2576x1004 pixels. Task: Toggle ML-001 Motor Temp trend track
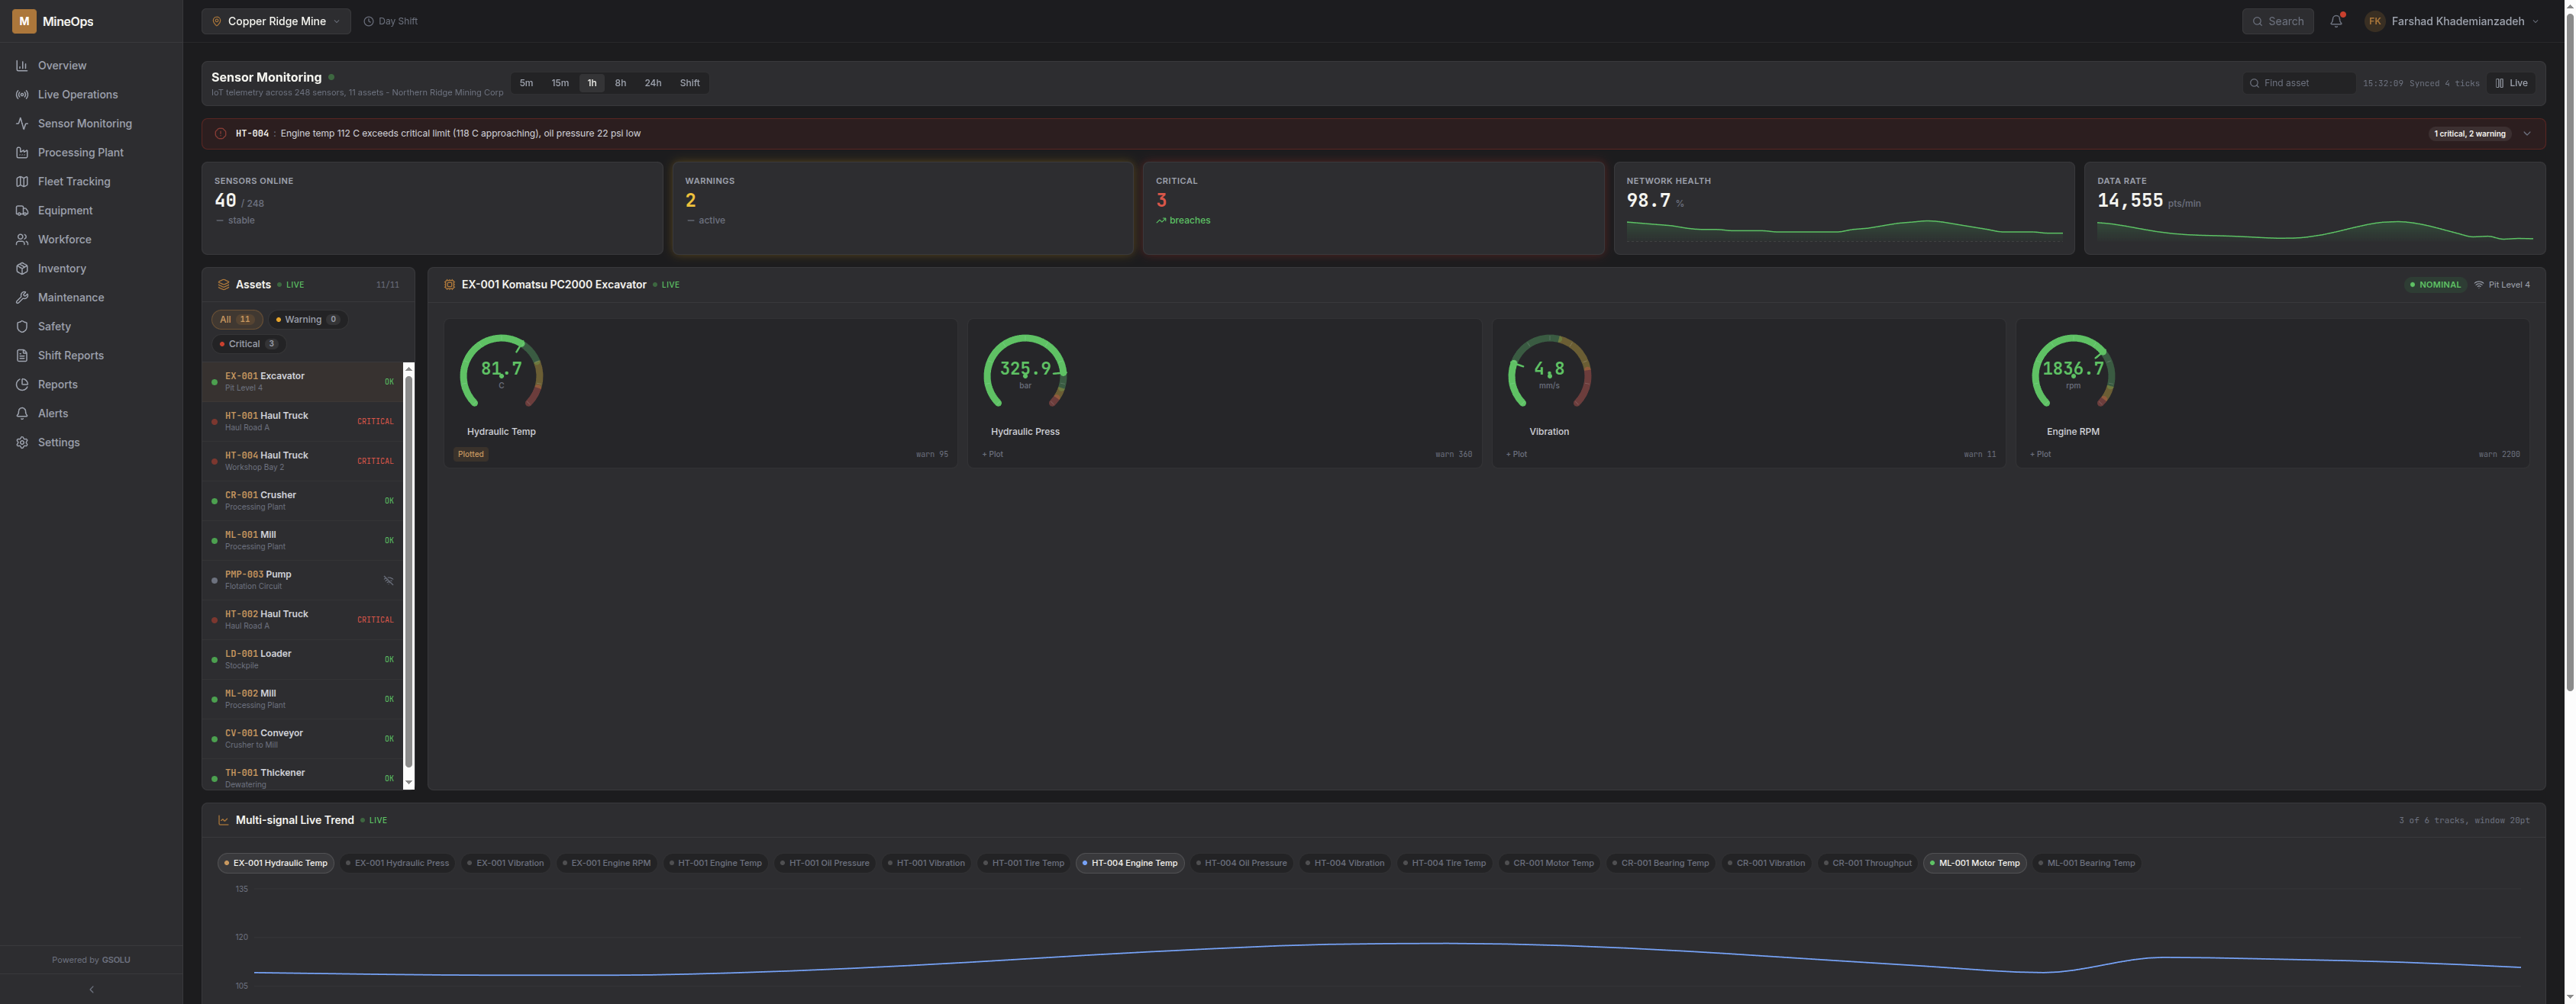[x=1975, y=863]
